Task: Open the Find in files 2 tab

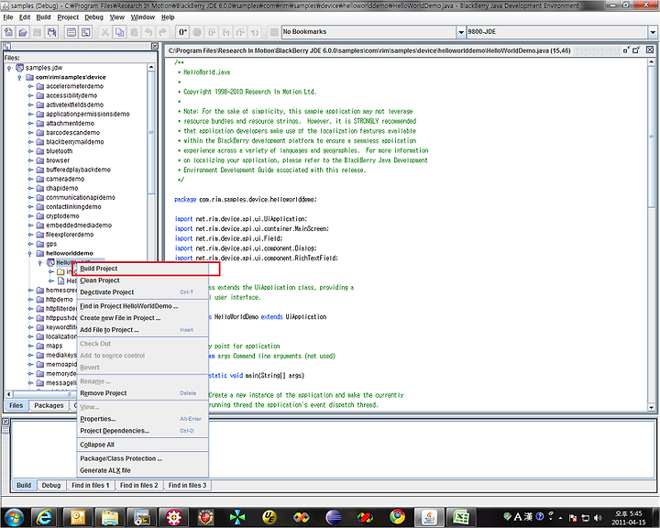Action: 138,485
